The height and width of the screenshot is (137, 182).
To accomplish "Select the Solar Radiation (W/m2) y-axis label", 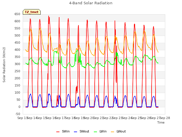I will (x=4, y=65).
